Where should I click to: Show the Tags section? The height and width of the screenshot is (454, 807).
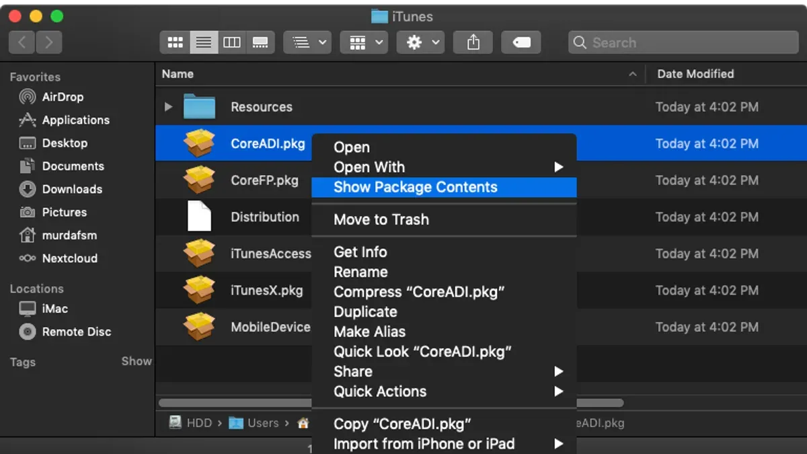[x=137, y=361]
